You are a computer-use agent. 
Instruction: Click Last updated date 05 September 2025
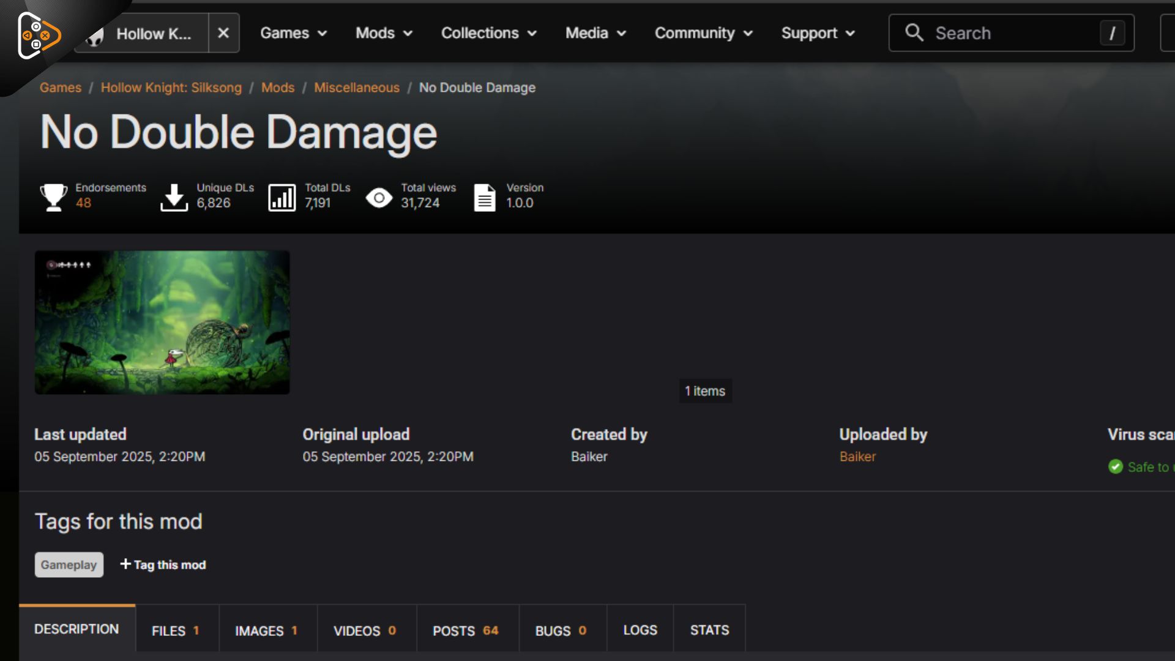(x=120, y=457)
